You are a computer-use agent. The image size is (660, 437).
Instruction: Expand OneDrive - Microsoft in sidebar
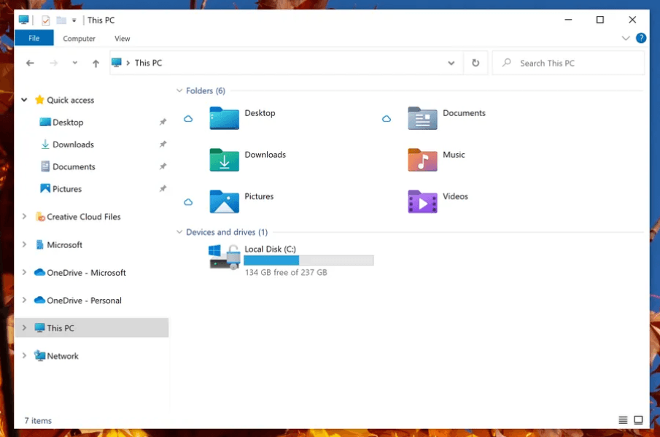point(24,272)
